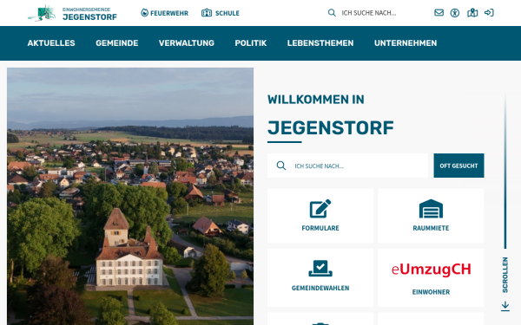Open the Raummiete tile label

pyautogui.click(x=431, y=228)
